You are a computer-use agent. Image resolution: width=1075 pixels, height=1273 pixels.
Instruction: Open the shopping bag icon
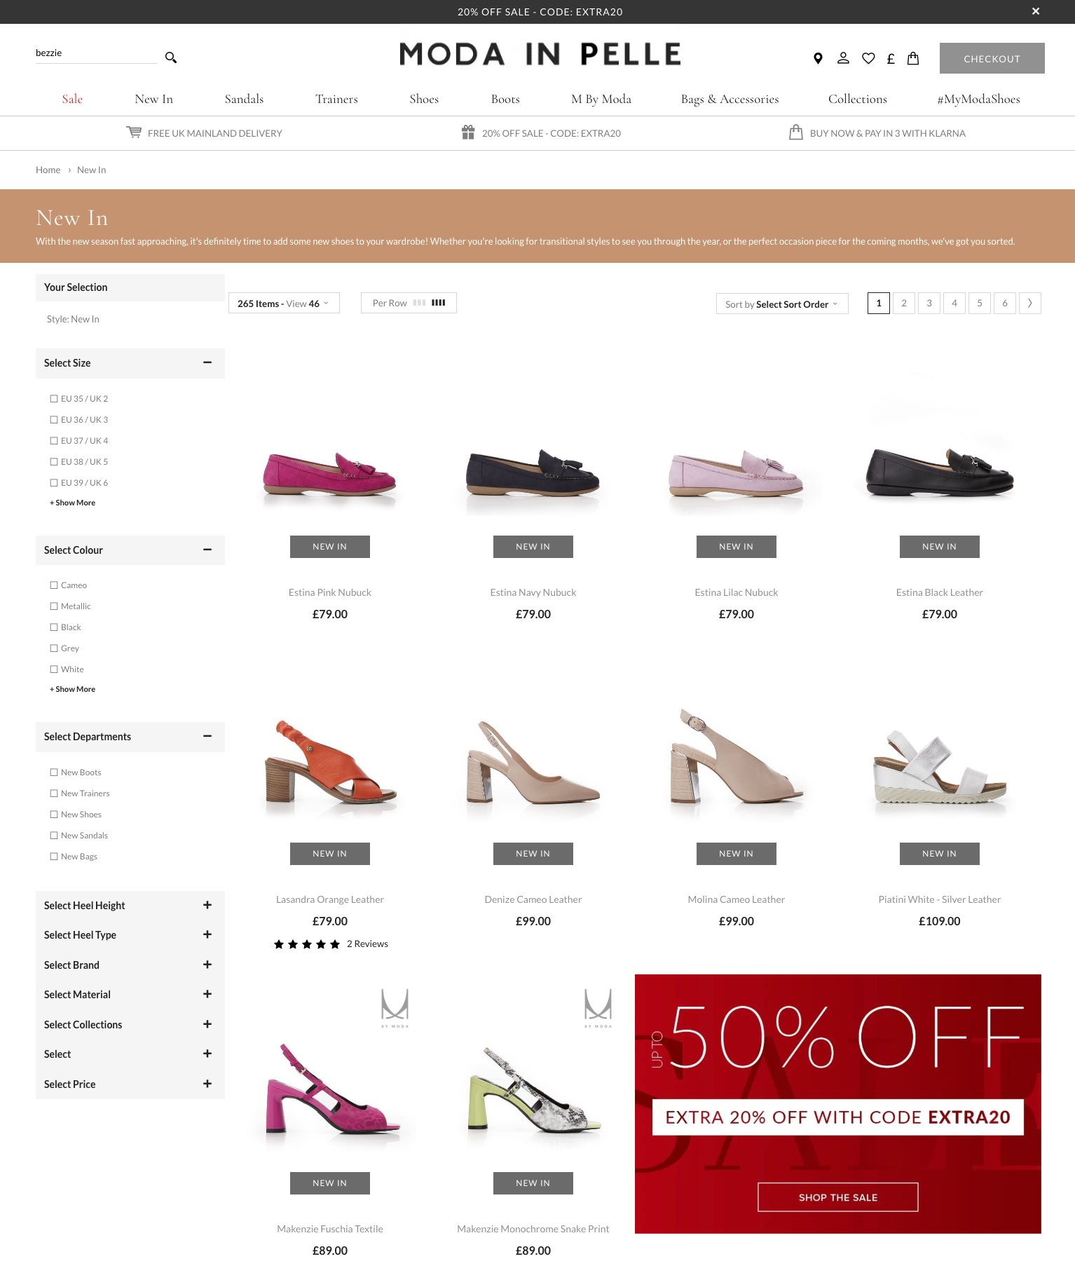coord(913,58)
